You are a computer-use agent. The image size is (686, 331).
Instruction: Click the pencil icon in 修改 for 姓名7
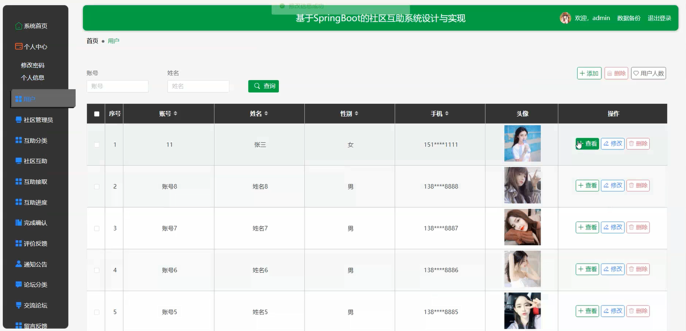pyautogui.click(x=606, y=227)
